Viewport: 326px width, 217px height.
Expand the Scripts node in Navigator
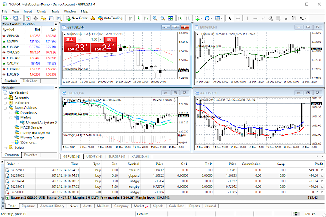[x=5, y=147]
